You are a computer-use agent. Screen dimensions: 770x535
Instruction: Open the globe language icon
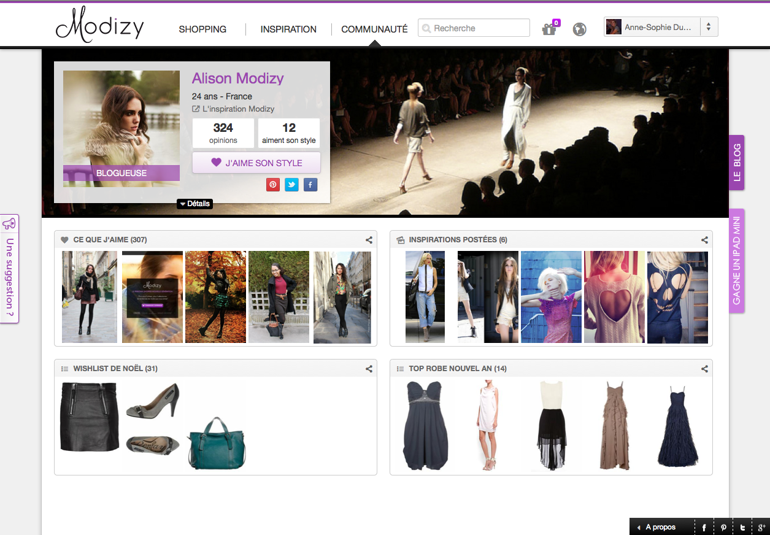[x=579, y=29]
